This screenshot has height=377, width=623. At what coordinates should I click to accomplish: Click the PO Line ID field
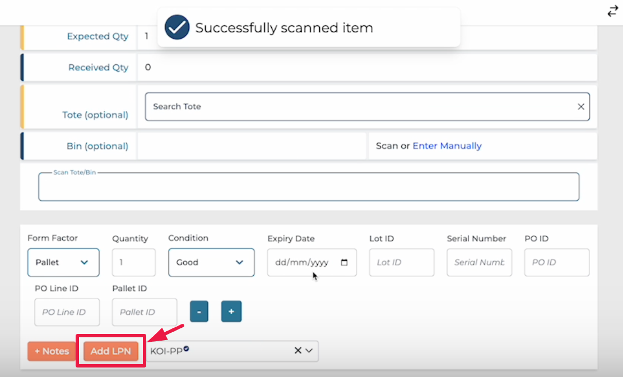coord(67,312)
